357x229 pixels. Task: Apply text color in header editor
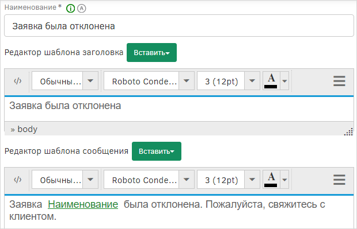271,81
